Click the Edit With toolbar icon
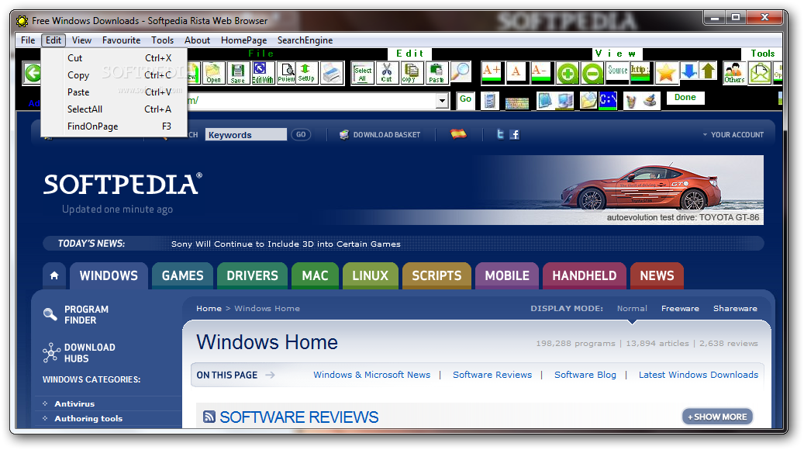The height and width of the screenshot is (450, 804). [x=262, y=73]
